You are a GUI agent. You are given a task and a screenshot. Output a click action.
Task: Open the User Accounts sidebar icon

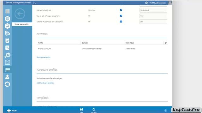click(x=8, y=77)
